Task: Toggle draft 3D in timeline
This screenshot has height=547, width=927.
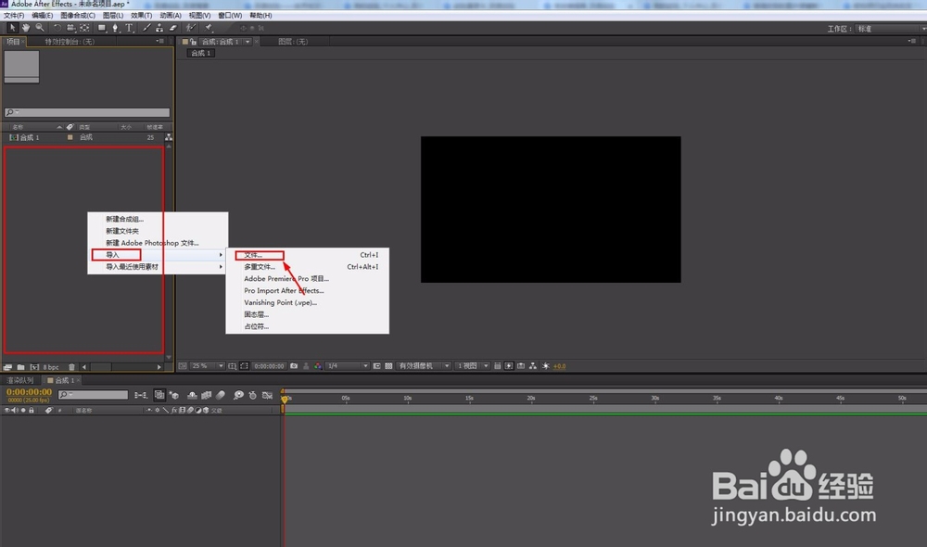Action: (x=174, y=395)
